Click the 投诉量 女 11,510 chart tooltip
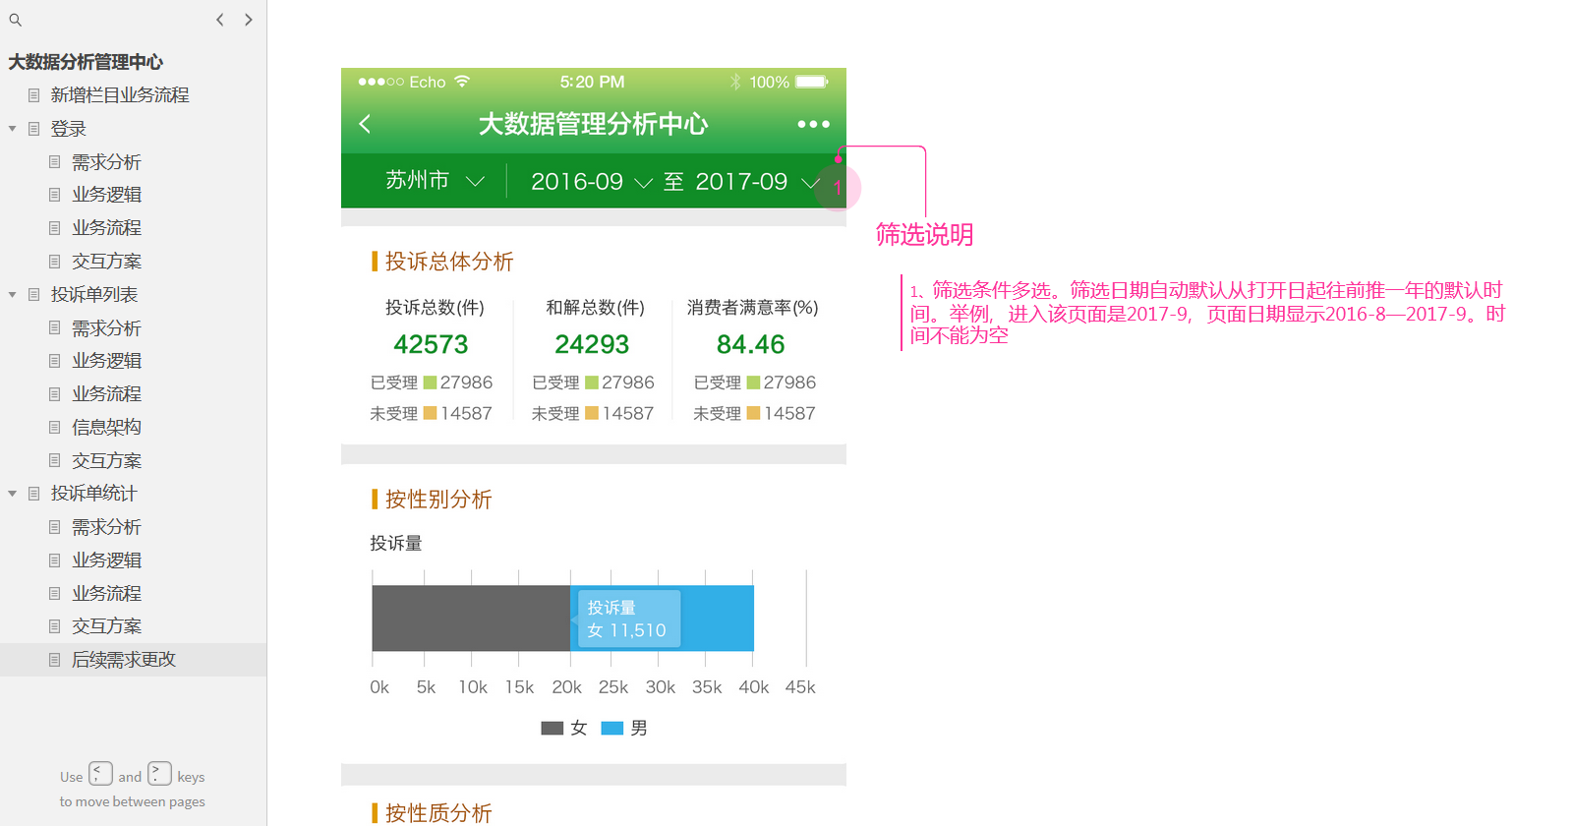 [x=626, y=619]
